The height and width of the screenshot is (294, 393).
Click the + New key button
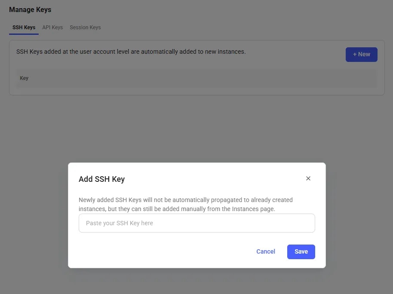pos(362,55)
